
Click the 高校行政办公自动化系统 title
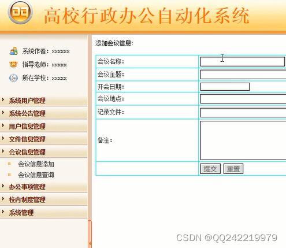click(147, 16)
